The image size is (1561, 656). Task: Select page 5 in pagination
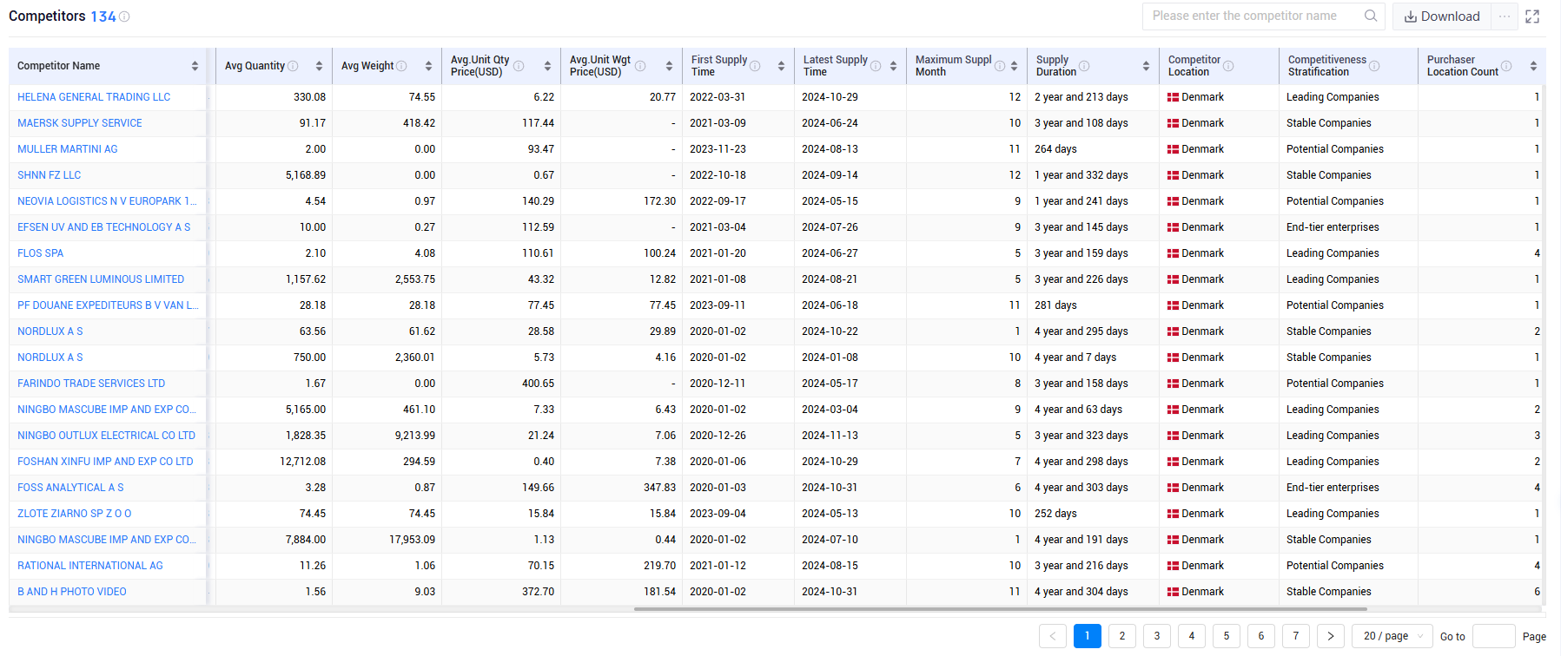(x=1226, y=636)
